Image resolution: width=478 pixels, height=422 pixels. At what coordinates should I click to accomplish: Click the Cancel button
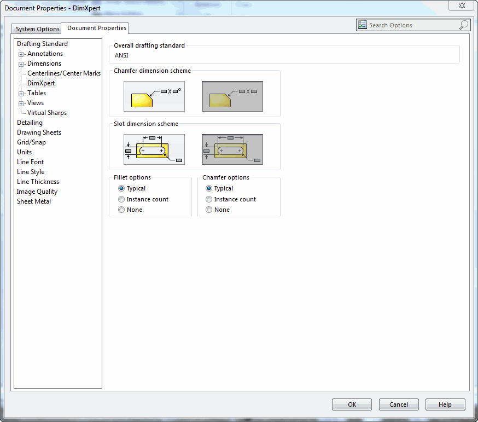tap(399, 404)
